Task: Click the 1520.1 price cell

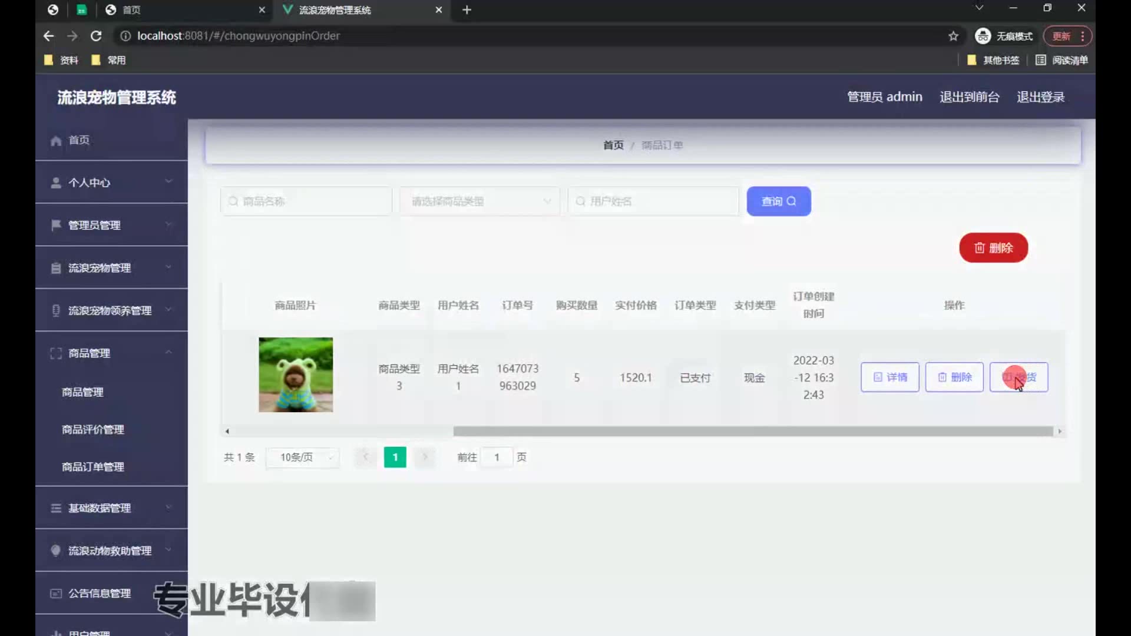Action: point(636,377)
